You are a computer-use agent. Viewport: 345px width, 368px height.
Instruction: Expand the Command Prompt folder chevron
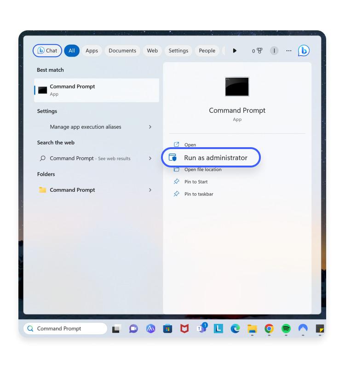(x=150, y=190)
